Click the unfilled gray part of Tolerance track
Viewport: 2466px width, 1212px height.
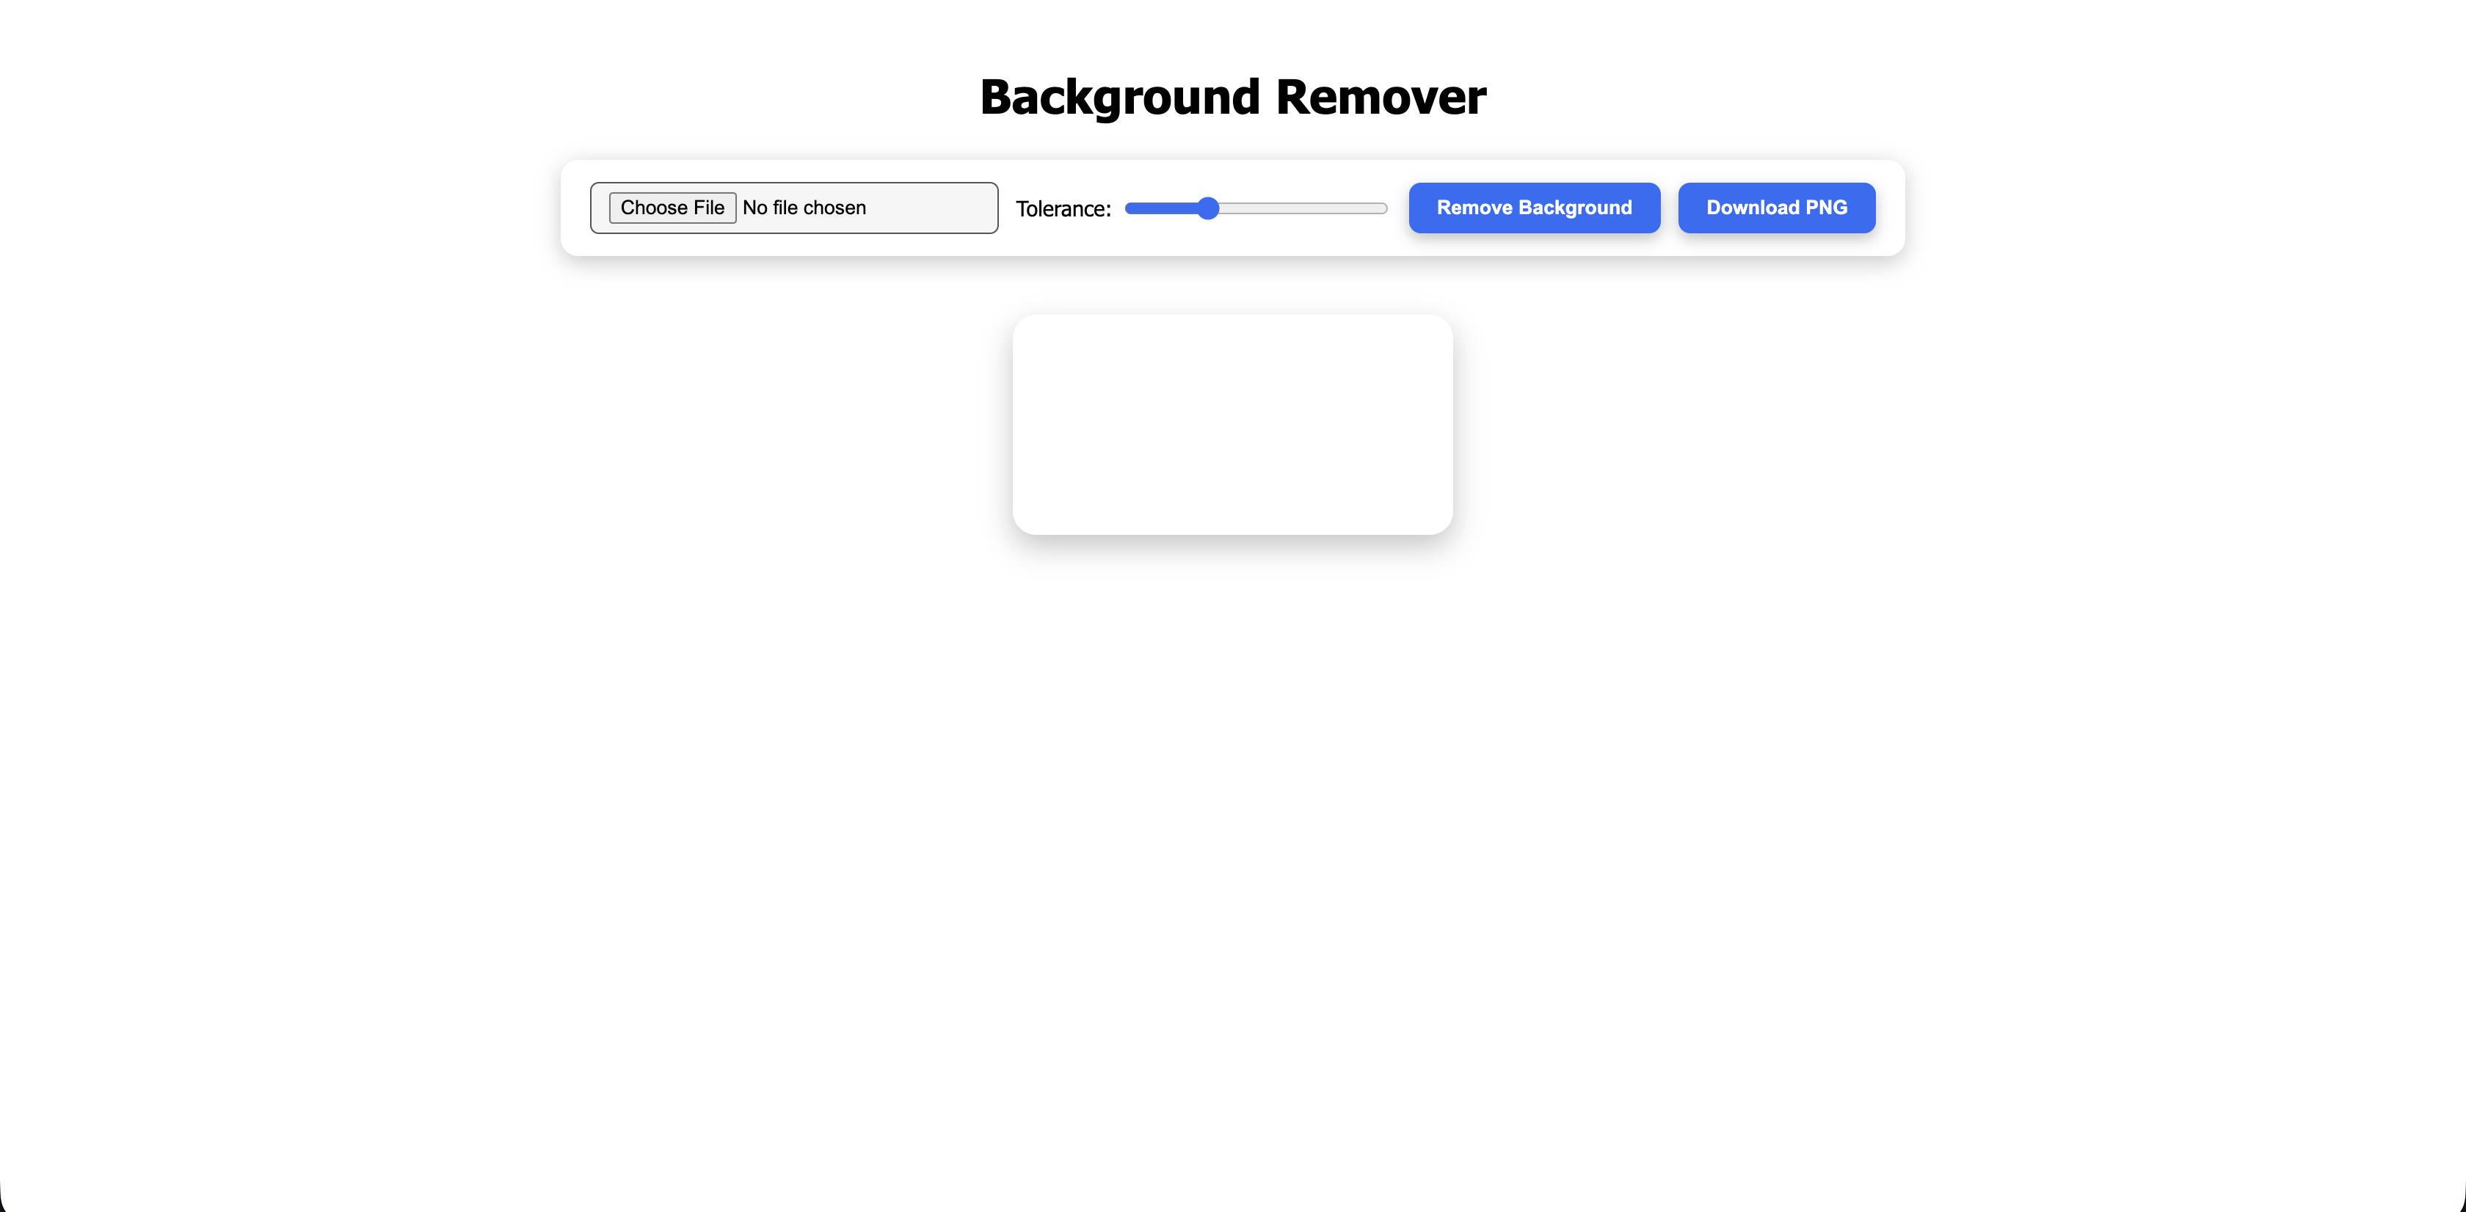(1302, 208)
